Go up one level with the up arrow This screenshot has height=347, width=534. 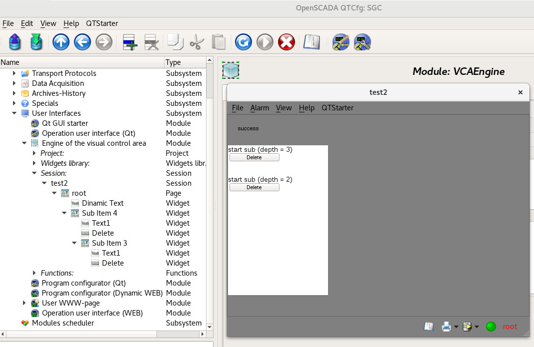coord(61,42)
